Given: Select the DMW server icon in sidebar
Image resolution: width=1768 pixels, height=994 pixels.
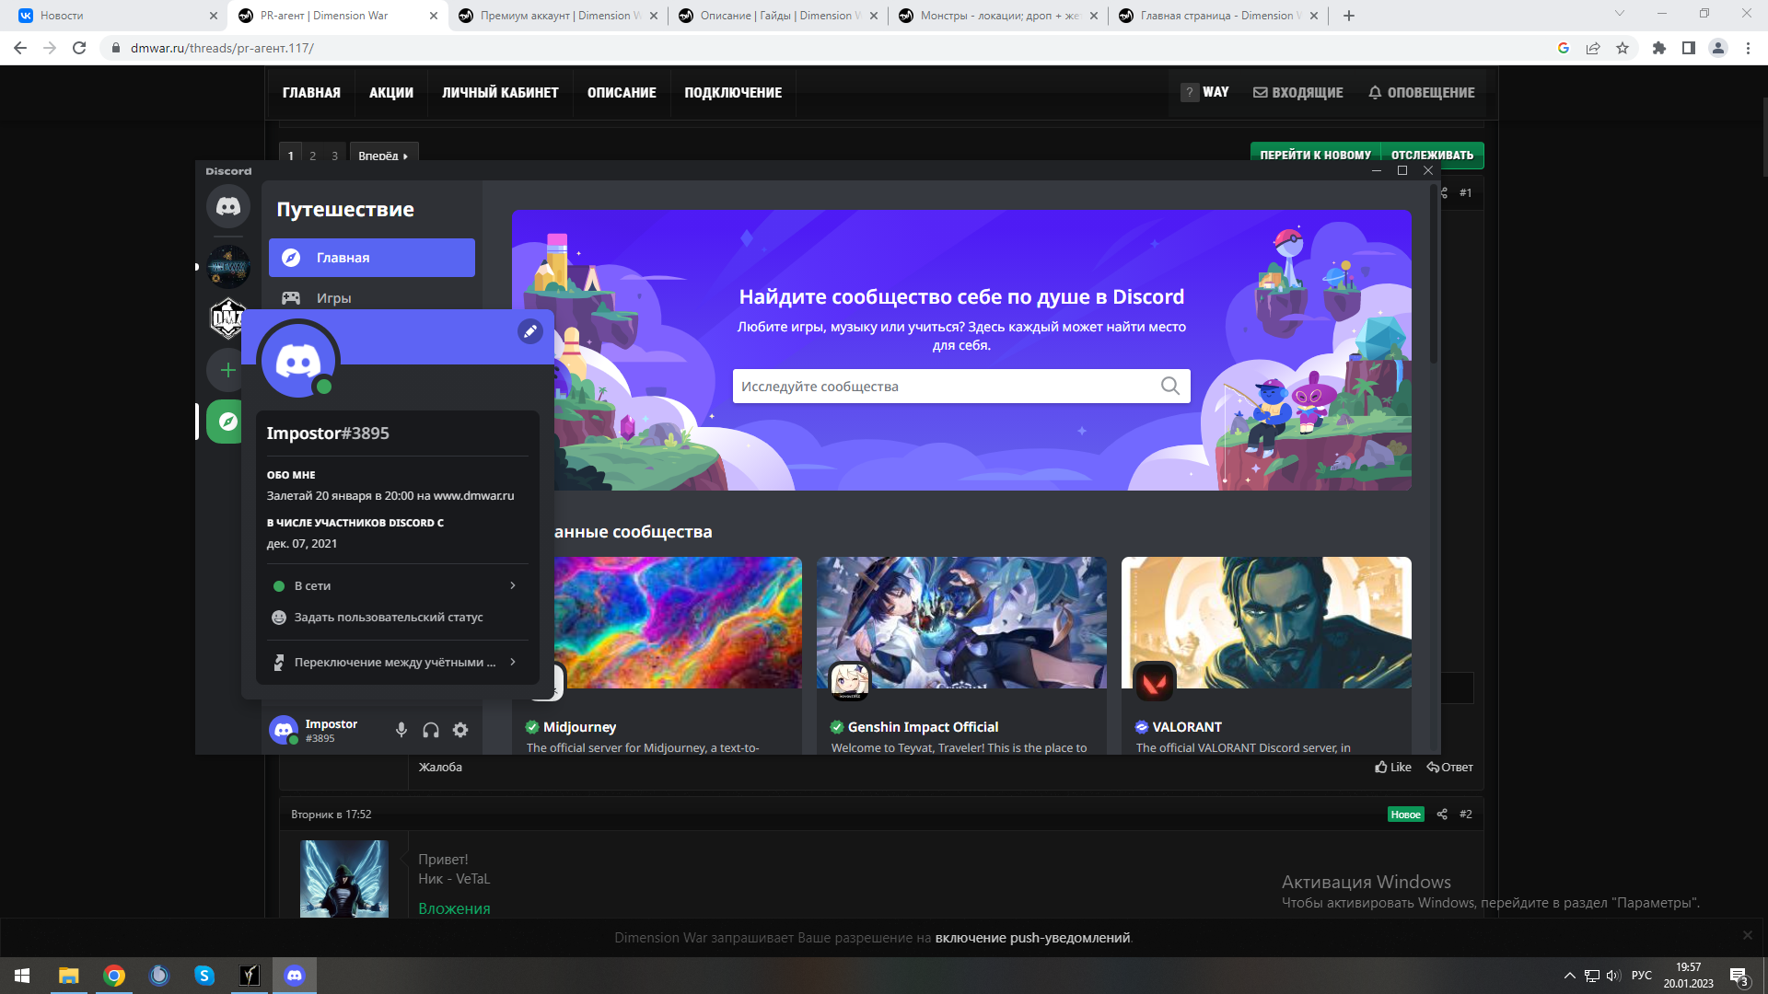Looking at the screenshot, I should [x=228, y=318].
